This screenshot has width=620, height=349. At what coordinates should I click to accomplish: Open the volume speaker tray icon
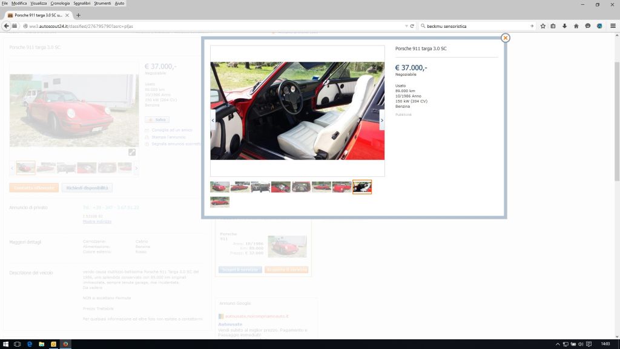click(581, 344)
